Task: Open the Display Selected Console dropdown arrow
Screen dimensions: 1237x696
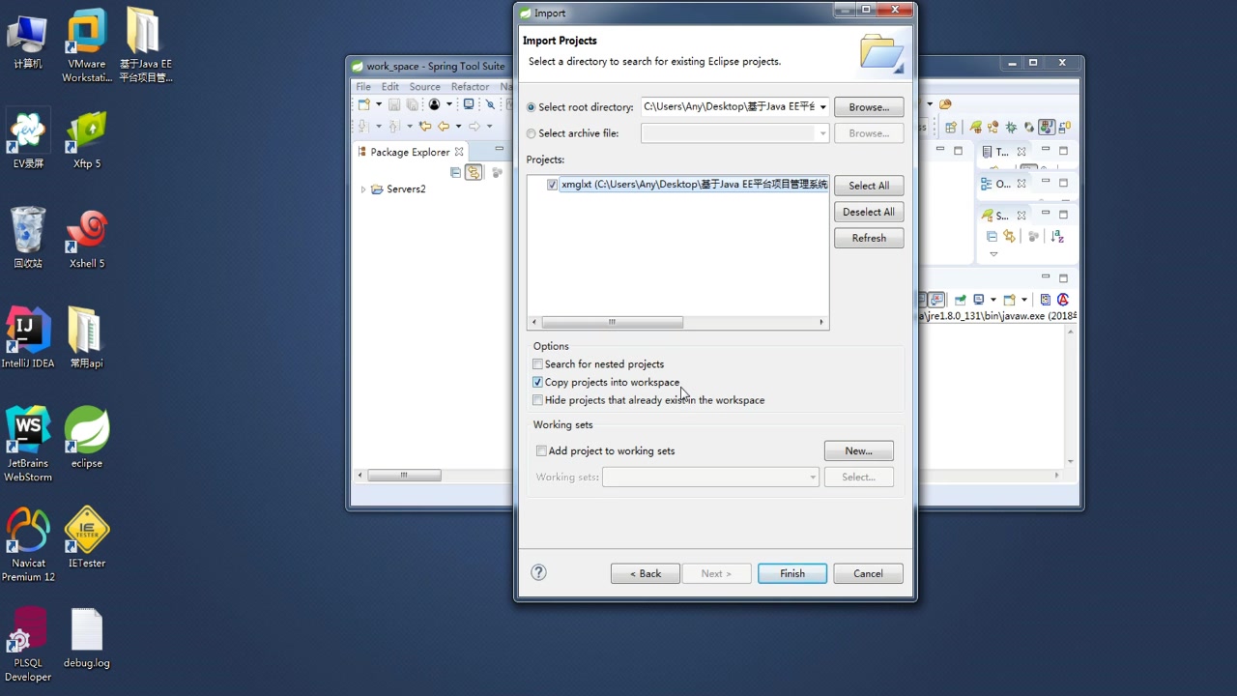Action: pyautogui.click(x=993, y=300)
